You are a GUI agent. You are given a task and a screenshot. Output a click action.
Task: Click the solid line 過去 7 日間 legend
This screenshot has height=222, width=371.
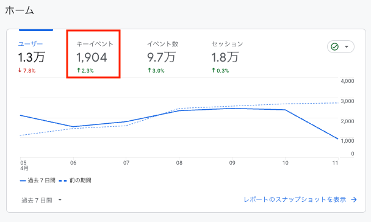click(38, 181)
